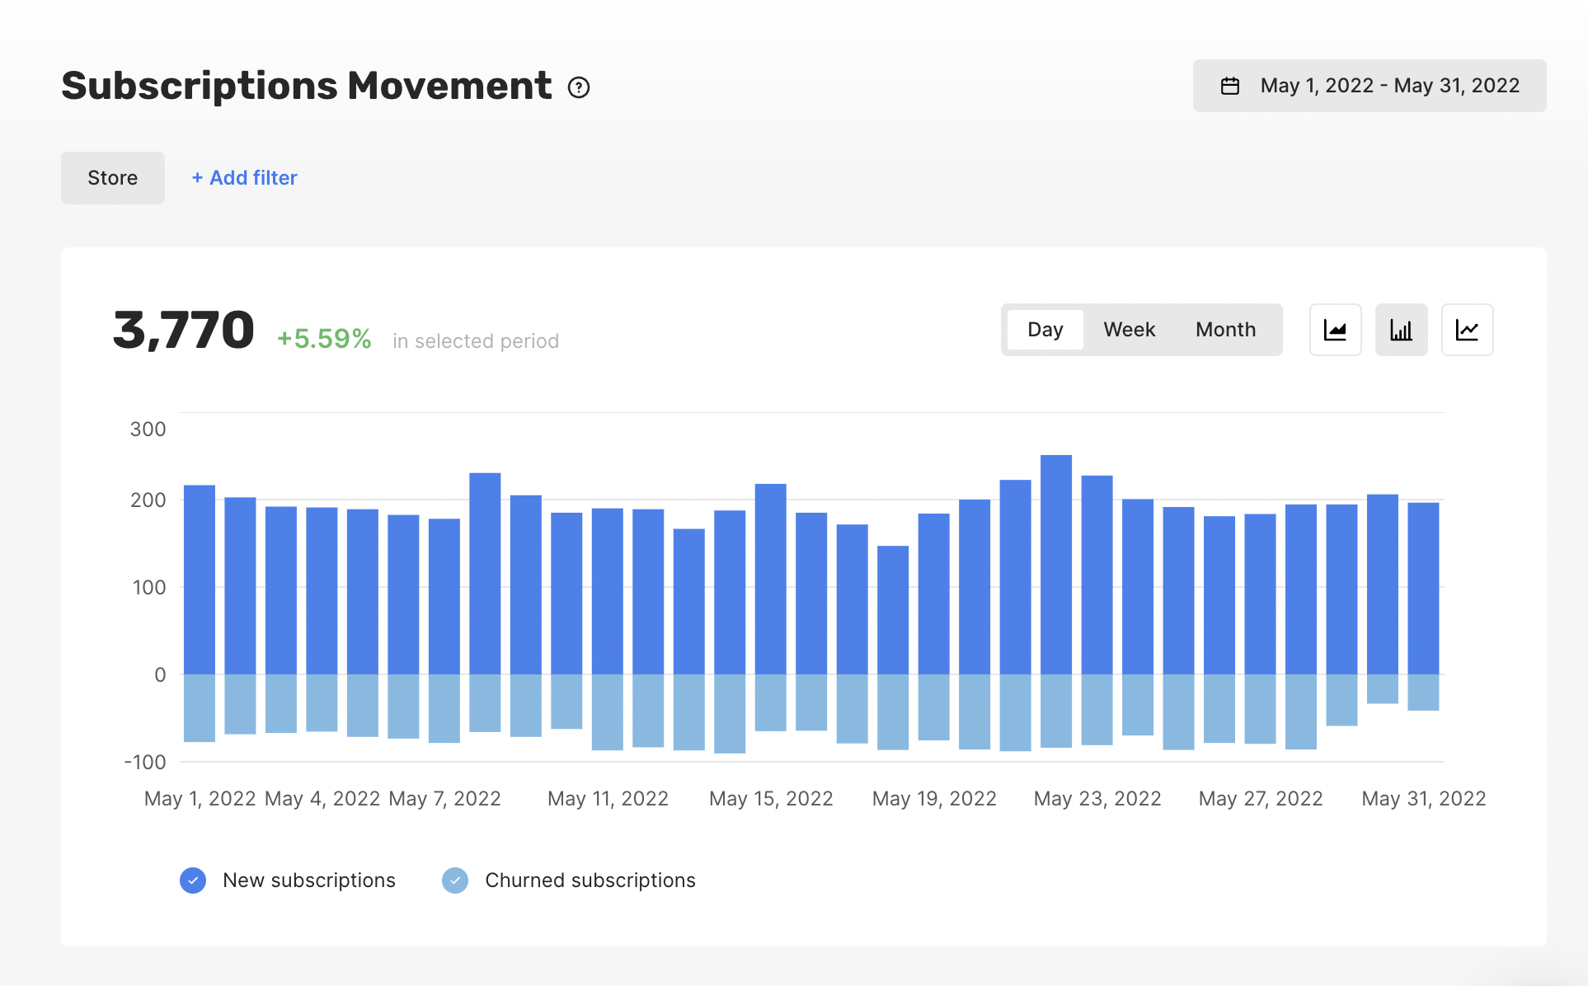The image size is (1588, 986).
Task: Select the Day granularity tab
Action: coord(1045,330)
